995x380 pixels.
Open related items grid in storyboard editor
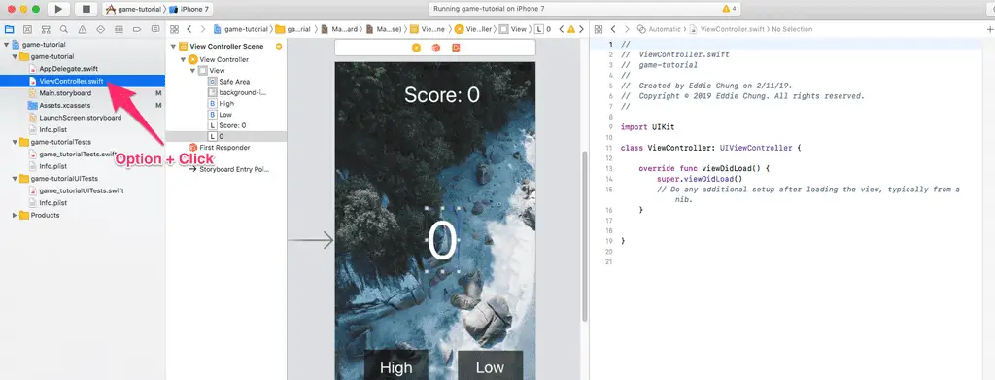[174, 29]
